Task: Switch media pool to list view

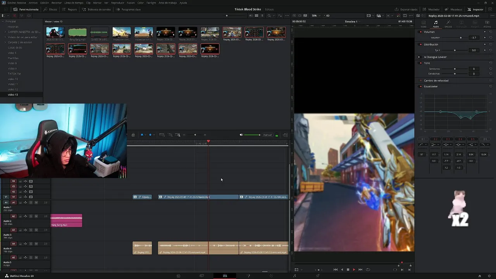Action: (x=262, y=15)
